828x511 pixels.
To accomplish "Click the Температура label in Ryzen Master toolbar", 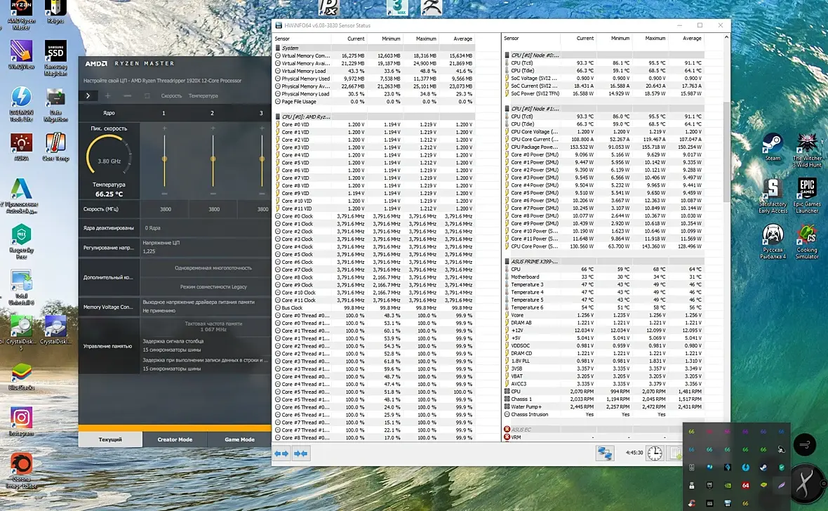I will tap(203, 95).
